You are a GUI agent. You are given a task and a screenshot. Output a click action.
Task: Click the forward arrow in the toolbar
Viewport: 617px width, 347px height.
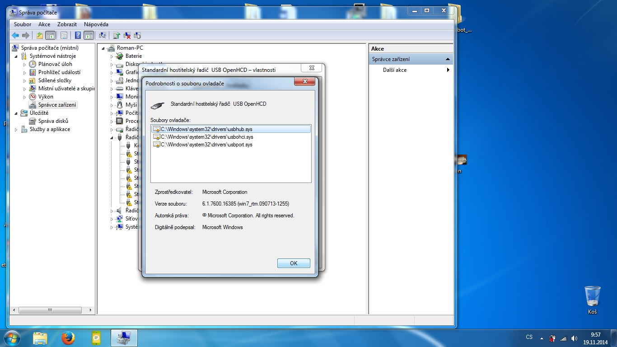pos(26,35)
